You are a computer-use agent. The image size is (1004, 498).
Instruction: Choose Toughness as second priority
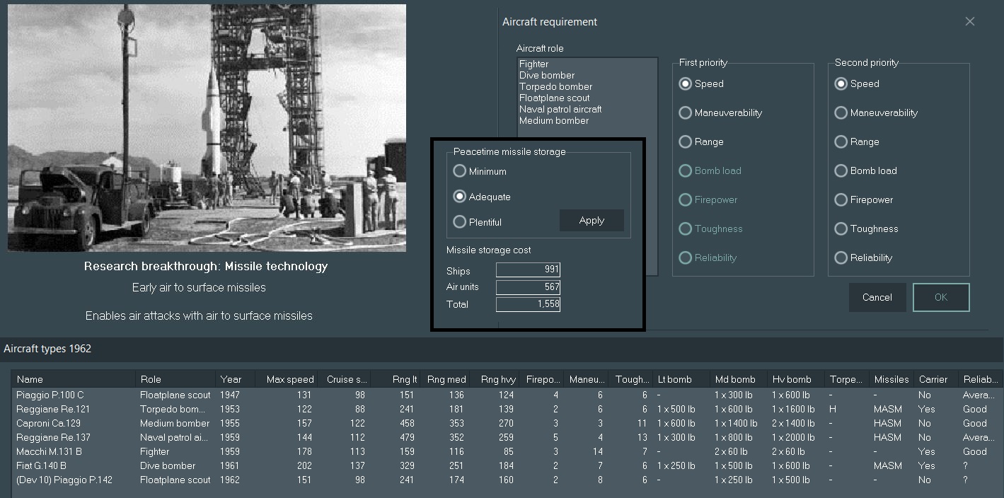tap(867, 228)
